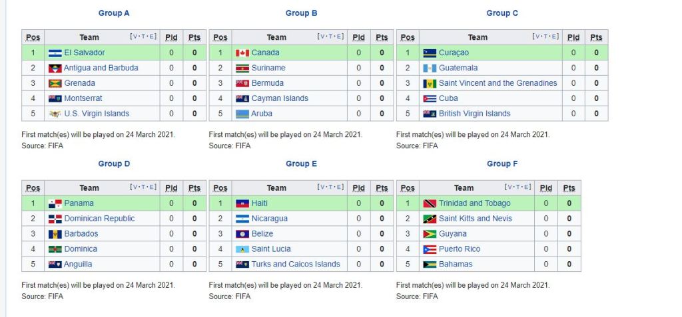Open the Turks and Caicos Islands link

coord(296,264)
